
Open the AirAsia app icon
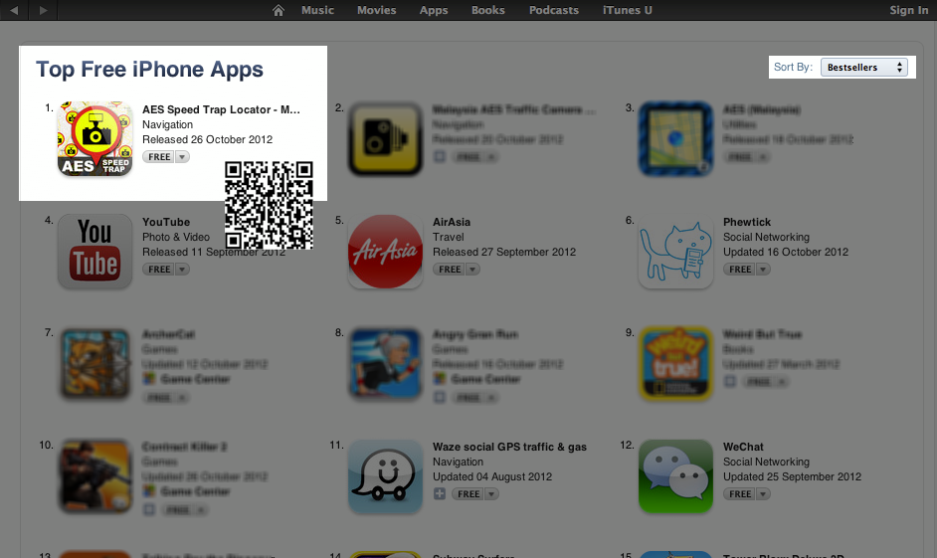(x=385, y=252)
